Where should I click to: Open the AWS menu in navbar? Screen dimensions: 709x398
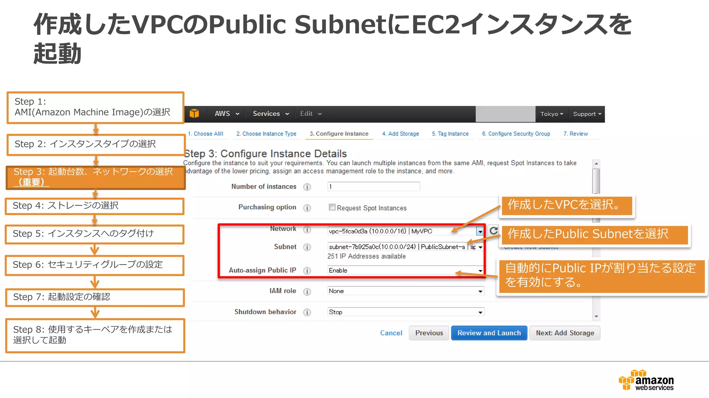227,114
